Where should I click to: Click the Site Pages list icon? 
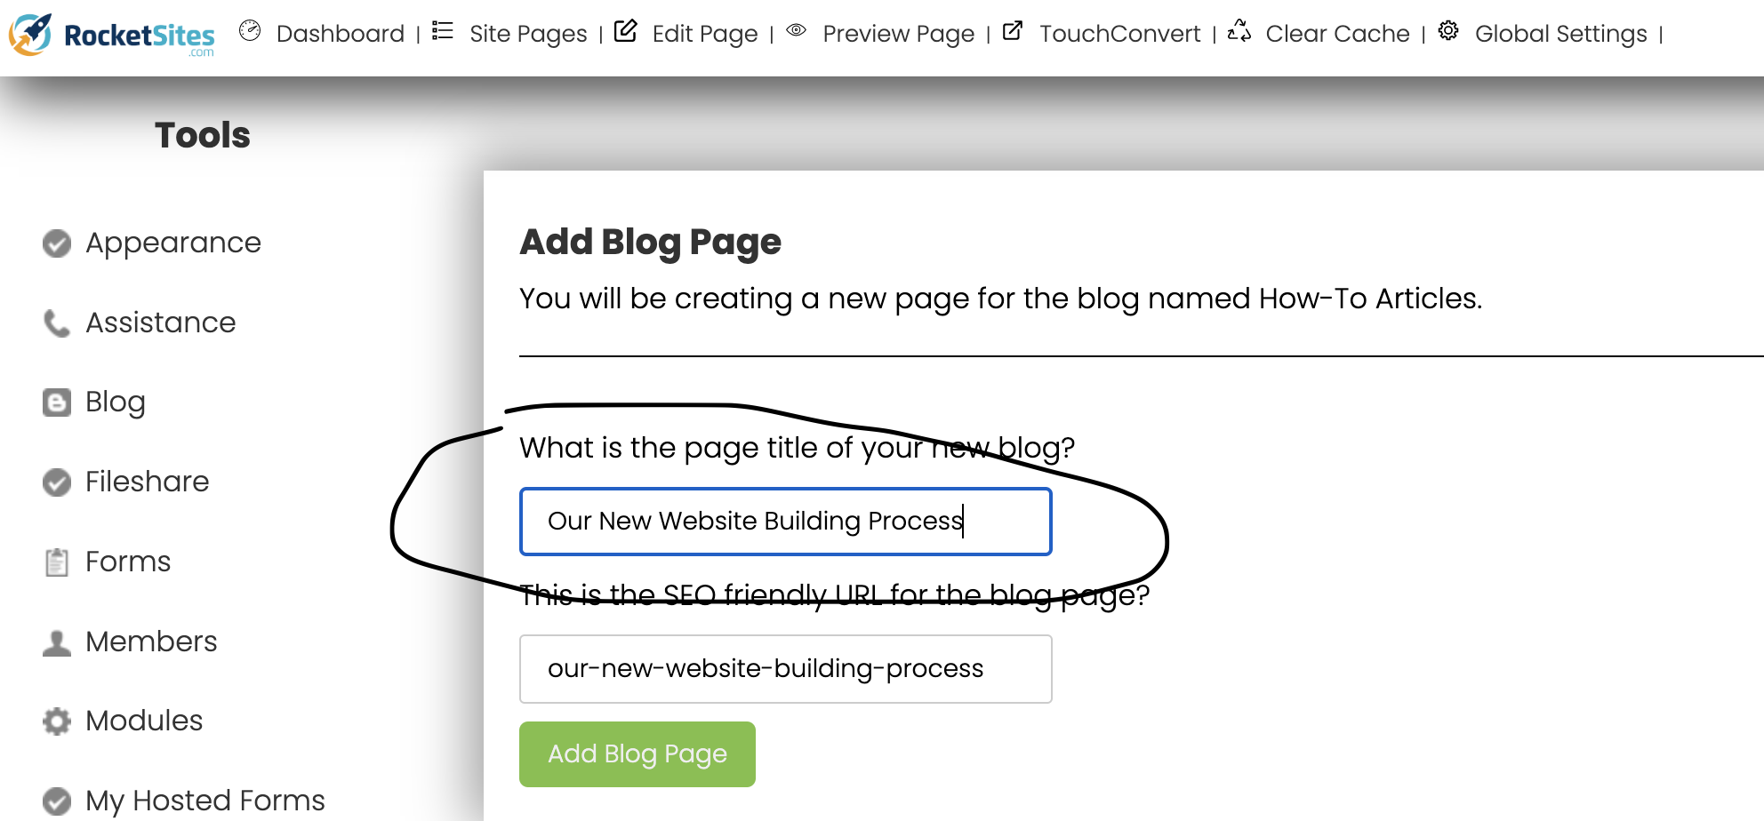[x=442, y=31]
